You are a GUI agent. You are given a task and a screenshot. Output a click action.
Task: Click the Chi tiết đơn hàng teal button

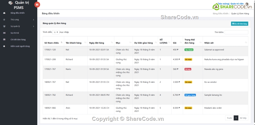(239, 24)
